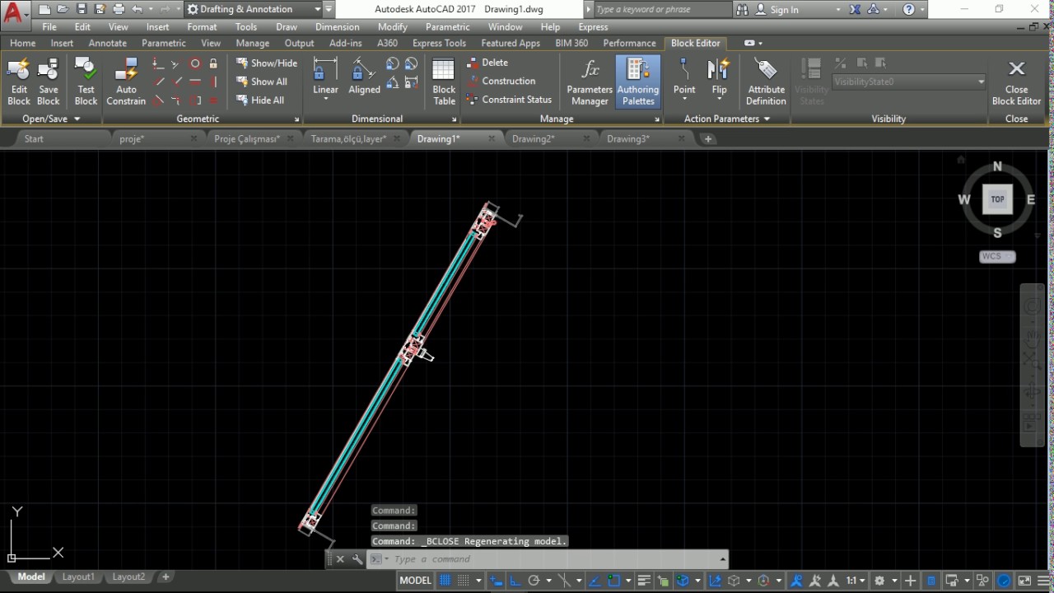Open the Dimension menu
The width and height of the screenshot is (1054, 593).
pos(337,27)
